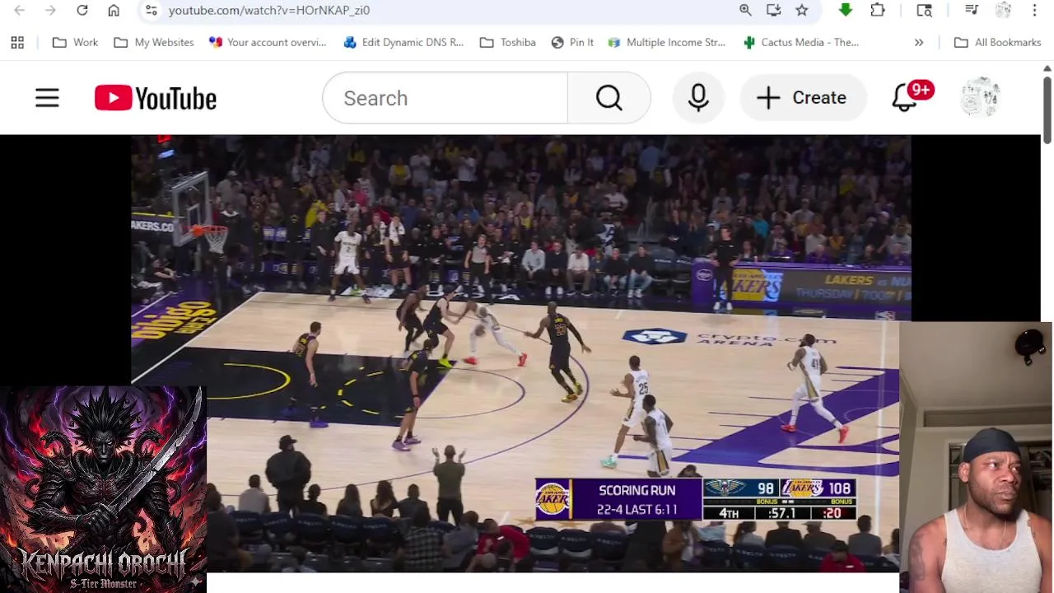Install app icon in address bar
Image resolution: width=1054 pixels, height=593 pixels.
(x=773, y=10)
